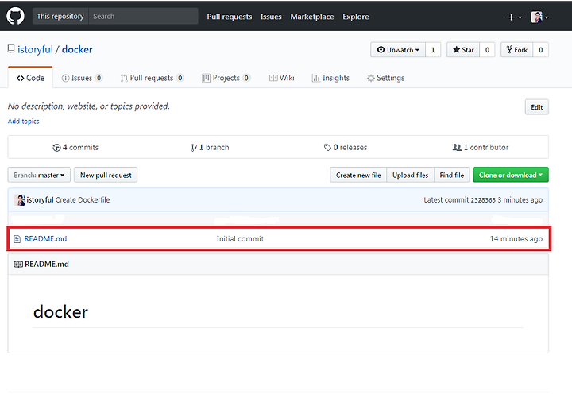Open the Unwatch dropdown button

398,50
